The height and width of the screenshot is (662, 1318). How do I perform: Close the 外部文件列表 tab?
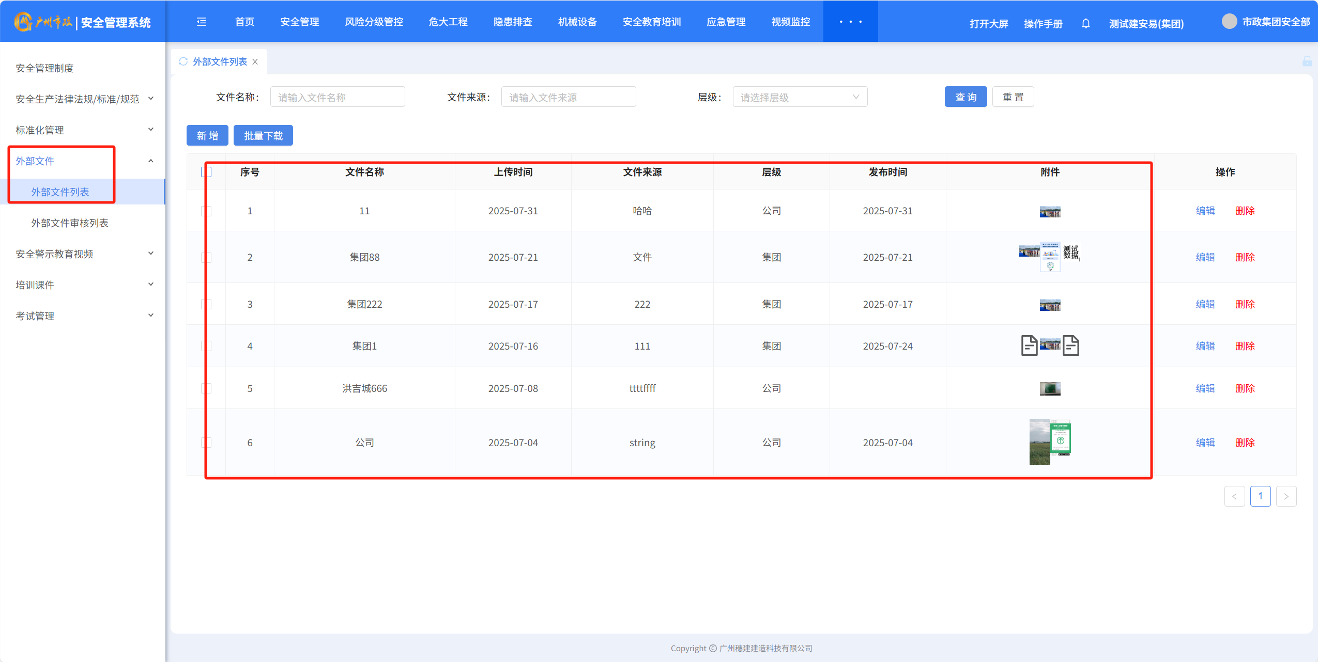(255, 62)
